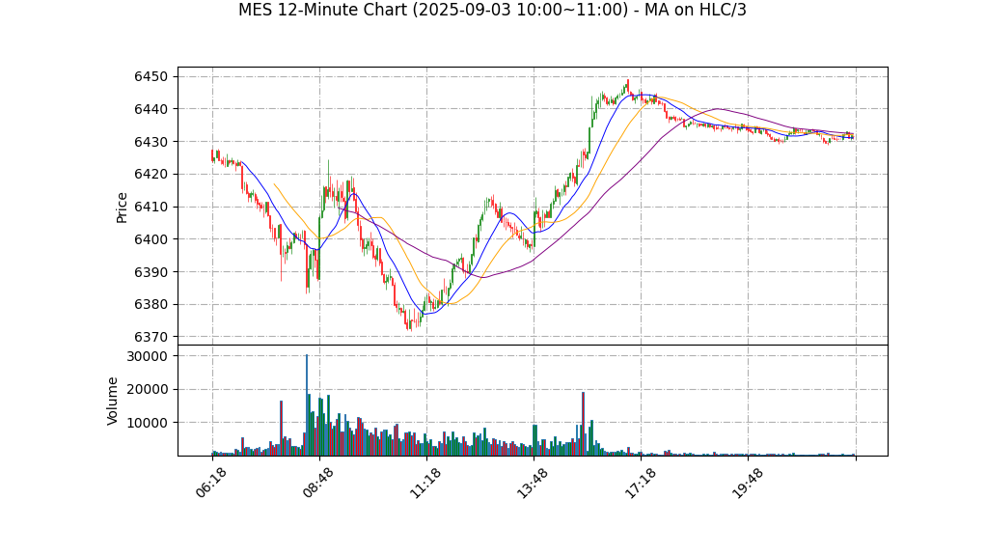Image resolution: width=986 pixels, height=555 pixels.
Task: Click the 6380 price axis label
Action: click(x=151, y=305)
